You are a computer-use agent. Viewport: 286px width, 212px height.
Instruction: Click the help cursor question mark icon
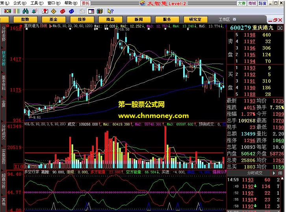pyautogui.click(x=110, y=11)
